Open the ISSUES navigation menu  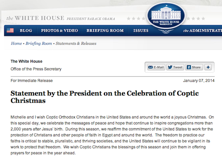[x=141, y=31]
